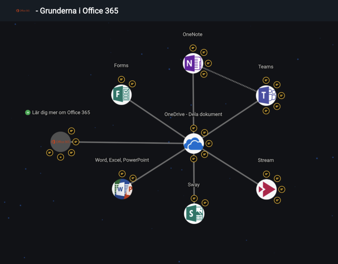The height and width of the screenshot is (264, 338).
Task: Click the Stream label text
Action: point(266,160)
